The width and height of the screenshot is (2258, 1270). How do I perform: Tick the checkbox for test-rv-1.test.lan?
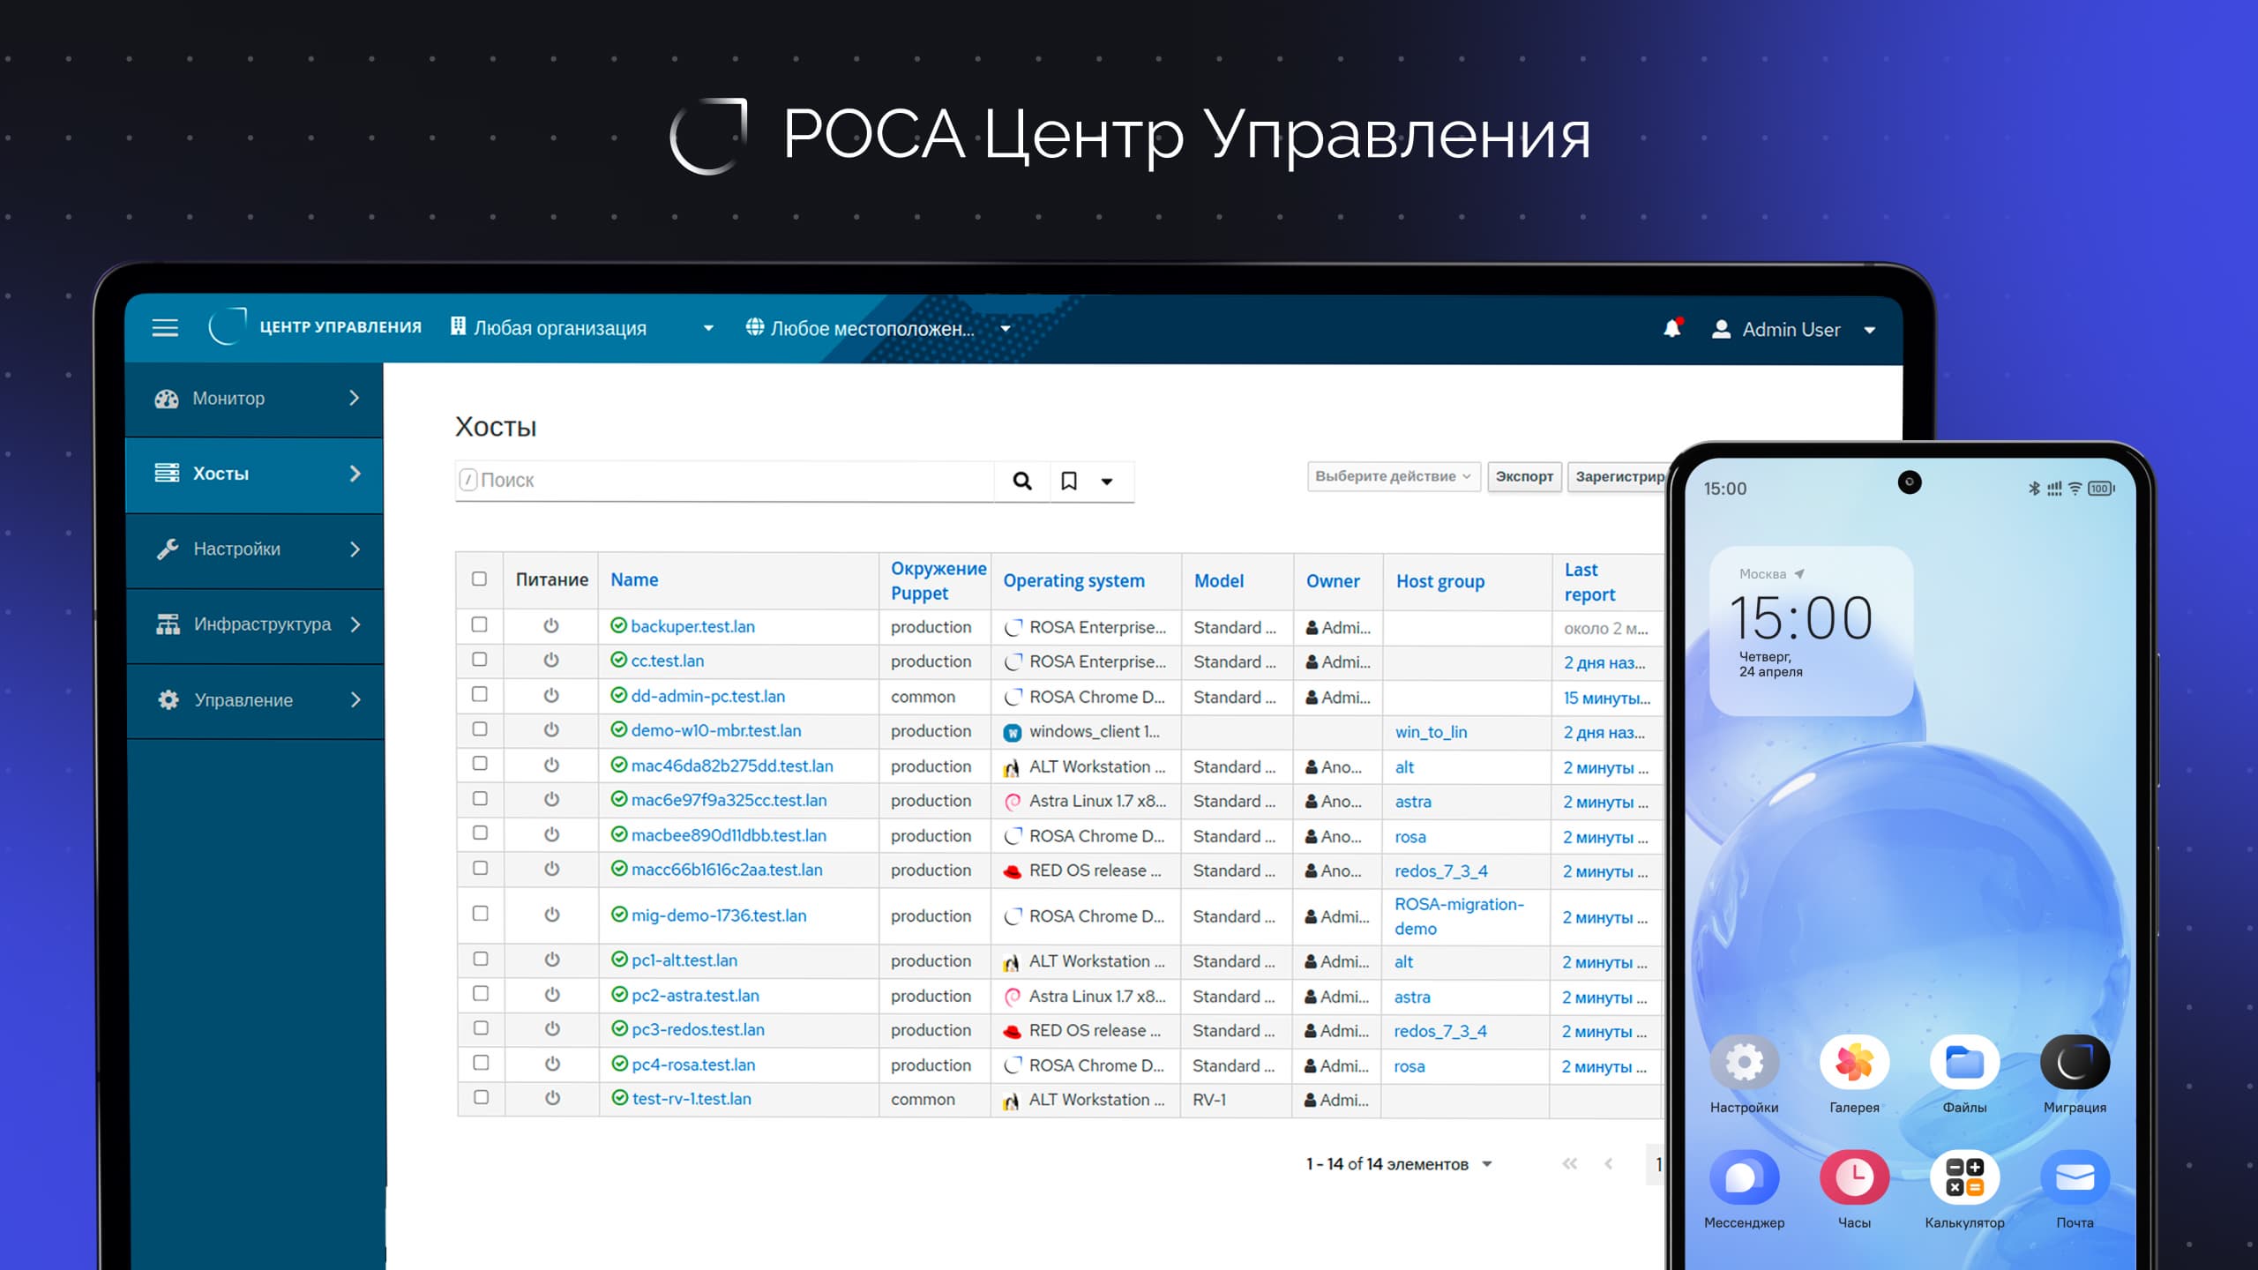coord(481,1097)
